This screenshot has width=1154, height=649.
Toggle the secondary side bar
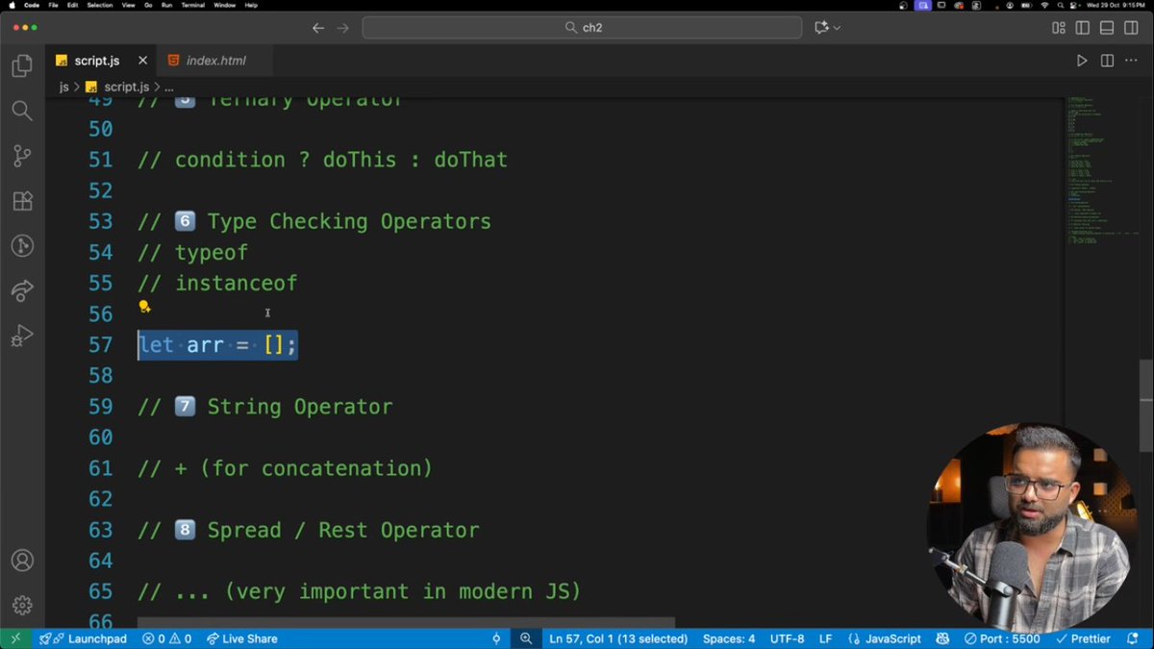click(1131, 28)
